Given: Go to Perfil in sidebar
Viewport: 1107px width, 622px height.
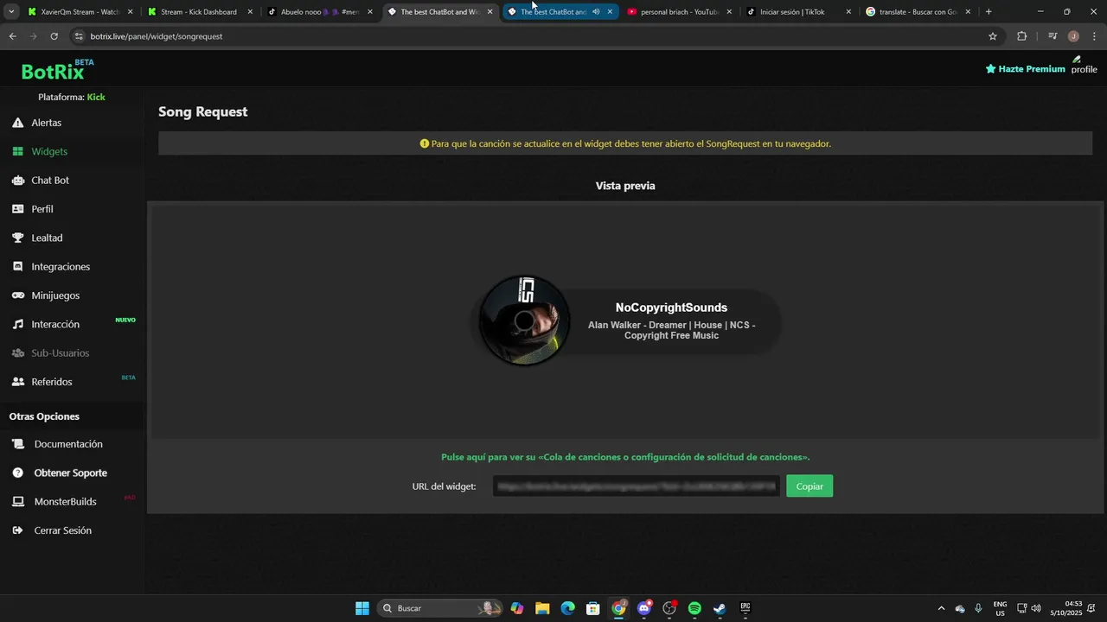Looking at the screenshot, I should coord(42,209).
